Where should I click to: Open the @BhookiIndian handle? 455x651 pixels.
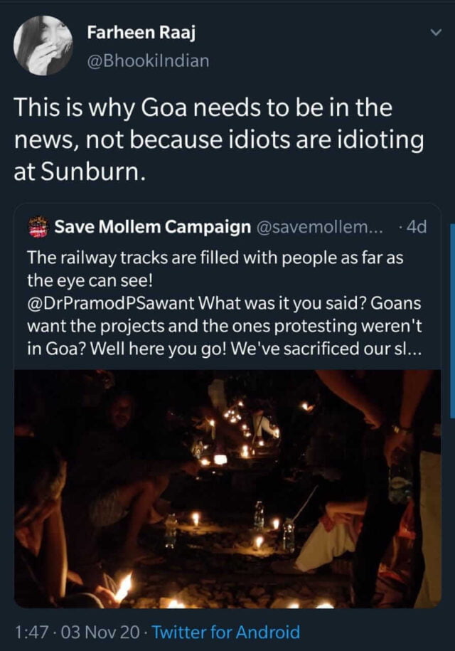tap(148, 60)
